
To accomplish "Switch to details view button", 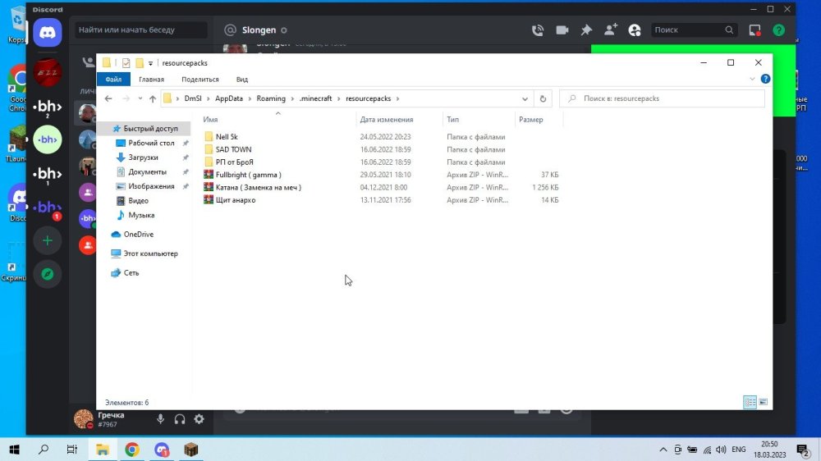I will pos(750,402).
